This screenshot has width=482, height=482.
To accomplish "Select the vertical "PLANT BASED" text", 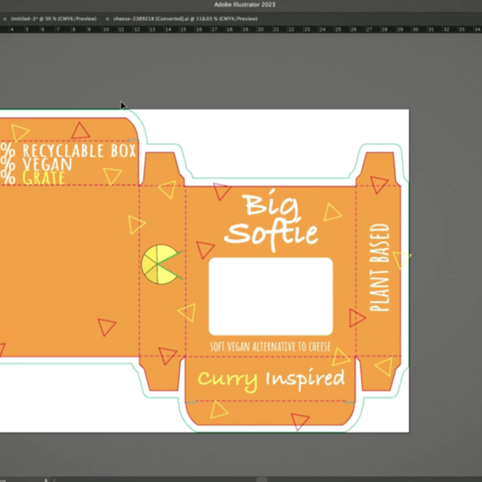I will coord(380,267).
